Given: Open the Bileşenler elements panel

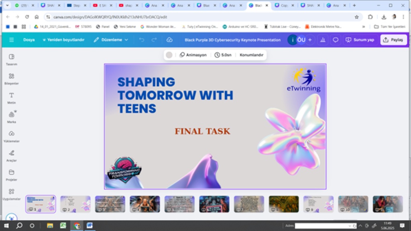Looking at the screenshot, I should tap(11, 78).
